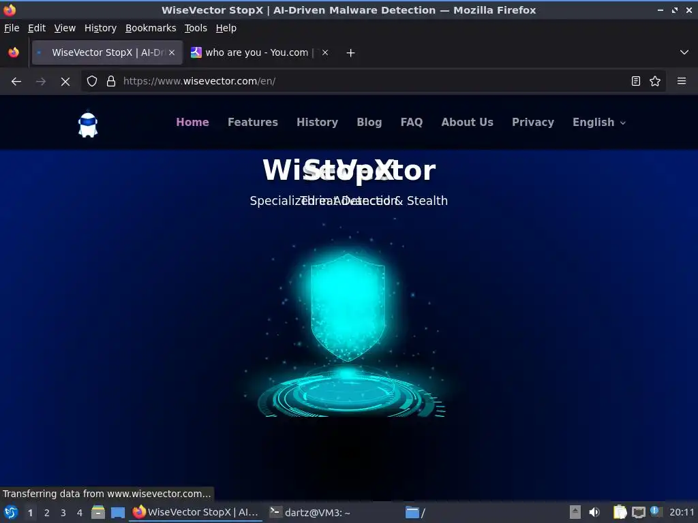Click the Home navigation link
This screenshot has width=698, height=523.
tap(192, 123)
